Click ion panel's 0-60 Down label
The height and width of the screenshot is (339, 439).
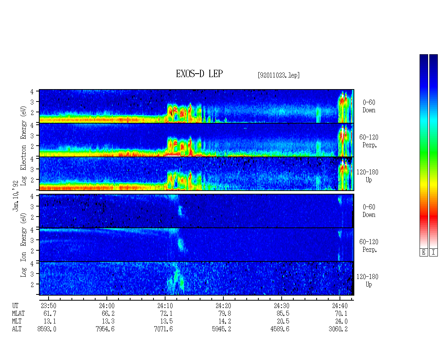(369, 211)
